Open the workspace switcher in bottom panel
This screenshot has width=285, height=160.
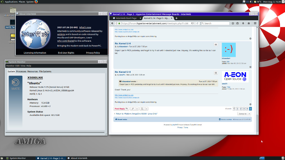coord(262,158)
